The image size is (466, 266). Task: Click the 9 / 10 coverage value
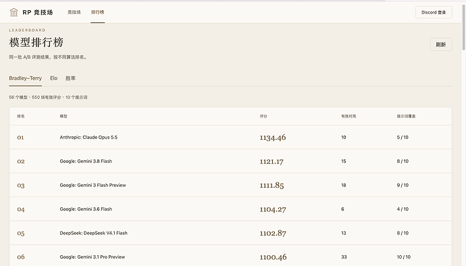click(403, 185)
